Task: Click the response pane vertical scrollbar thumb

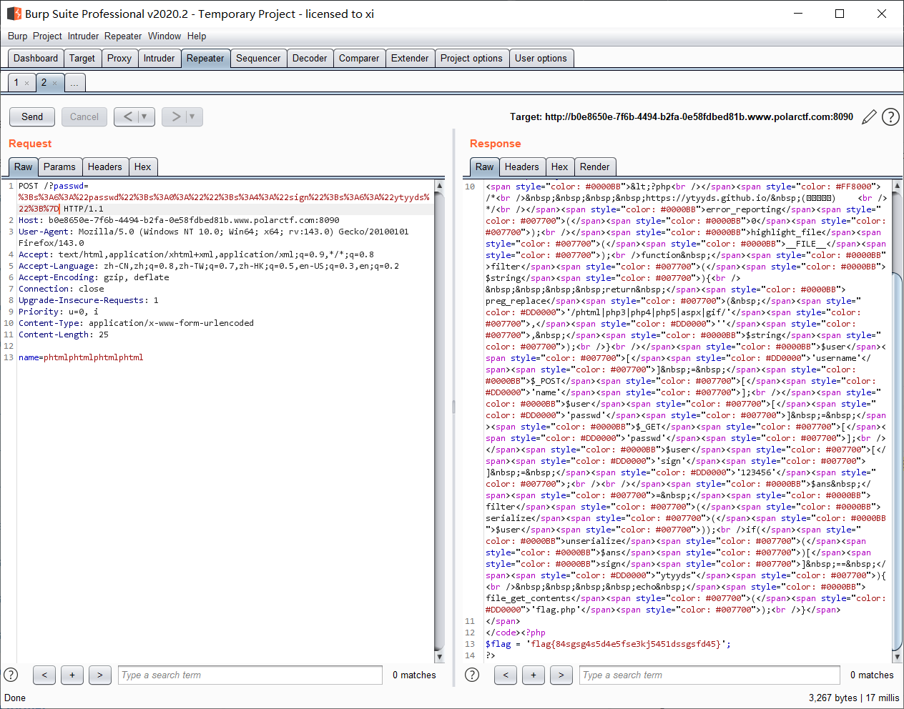Action: coord(898,461)
